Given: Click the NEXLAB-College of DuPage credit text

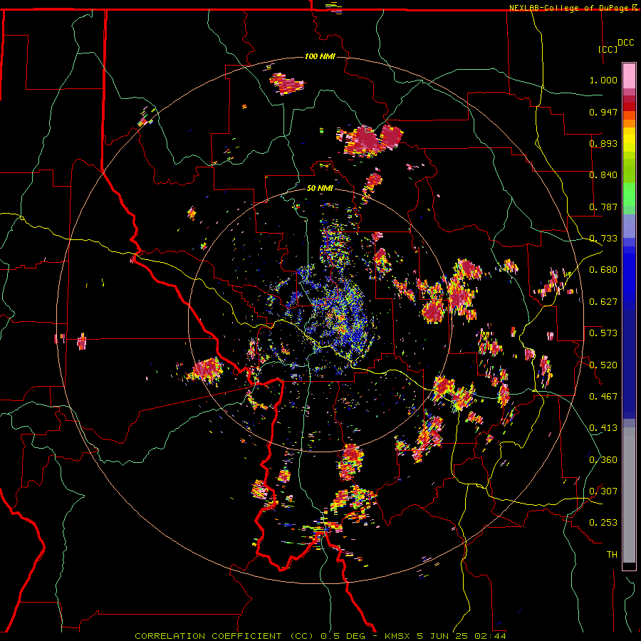Looking at the screenshot, I should [568, 8].
